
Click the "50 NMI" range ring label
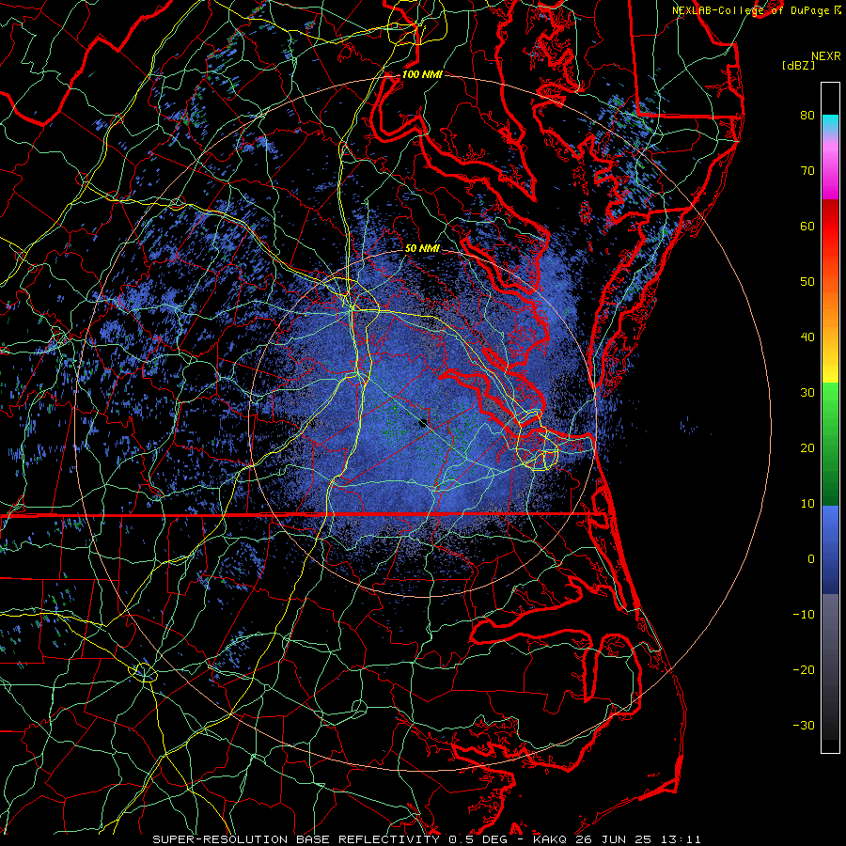(x=422, y=248)
